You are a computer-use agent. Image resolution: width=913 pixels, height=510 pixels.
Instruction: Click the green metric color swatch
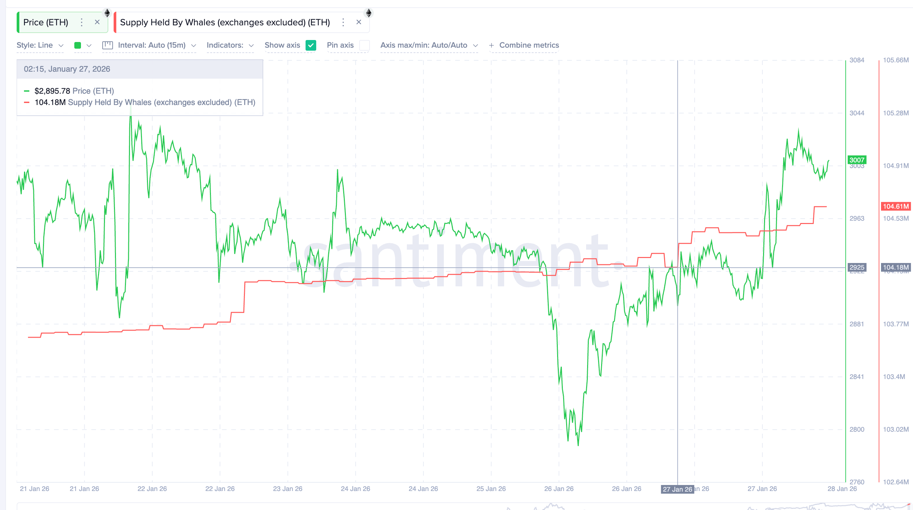78,45
